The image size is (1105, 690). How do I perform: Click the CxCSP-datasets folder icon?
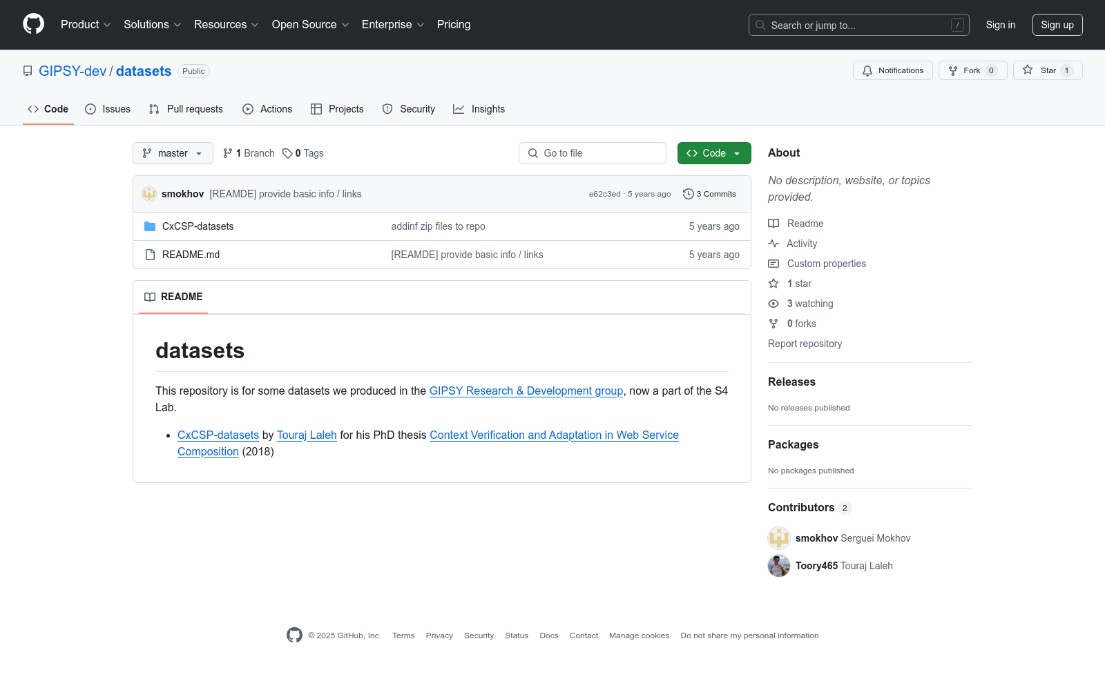coord(150,226)
